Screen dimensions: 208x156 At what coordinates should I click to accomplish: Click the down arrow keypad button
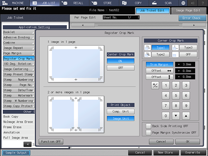pos(176,116)
